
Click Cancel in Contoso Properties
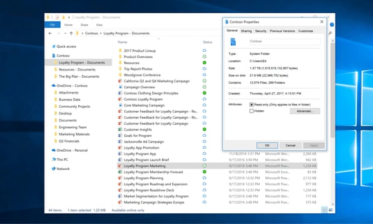coord(291,145)
